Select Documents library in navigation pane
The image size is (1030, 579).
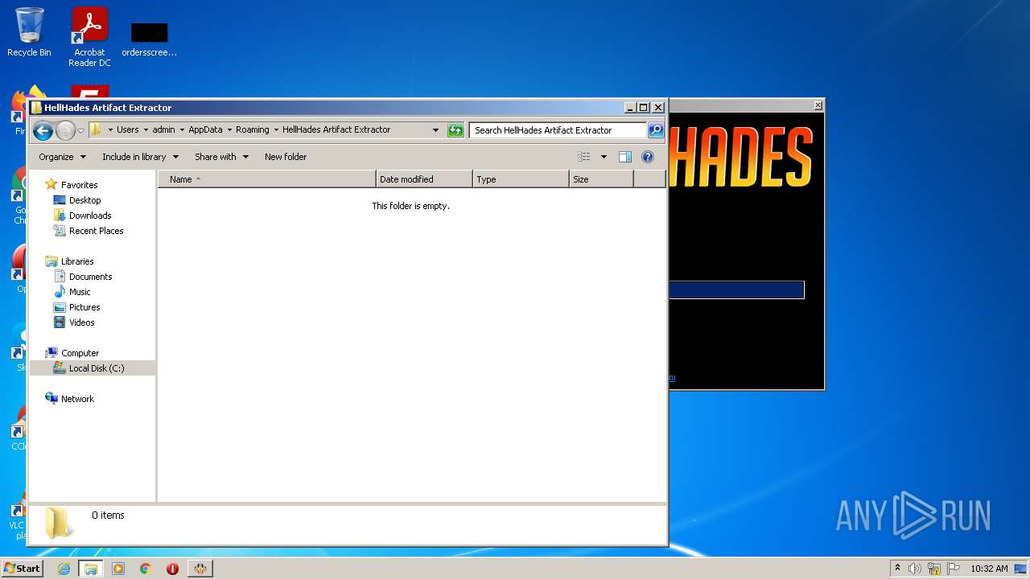[x=90, y=276]
